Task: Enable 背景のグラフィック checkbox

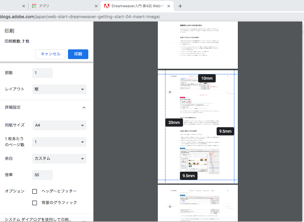Action: click(x=35, y=203)
